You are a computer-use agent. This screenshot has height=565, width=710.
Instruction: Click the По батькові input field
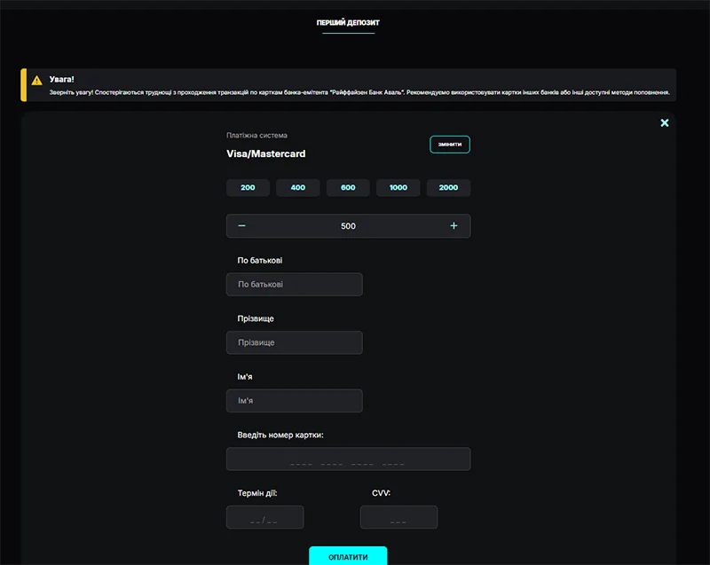coord(295,284)
